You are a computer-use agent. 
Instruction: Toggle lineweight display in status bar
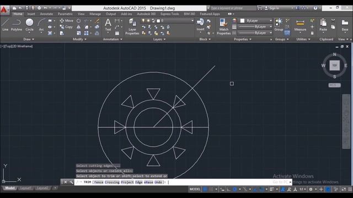pos(272,189)
